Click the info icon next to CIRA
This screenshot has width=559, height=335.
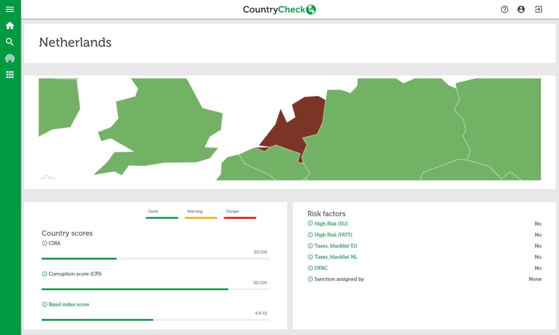click(45, 243)
